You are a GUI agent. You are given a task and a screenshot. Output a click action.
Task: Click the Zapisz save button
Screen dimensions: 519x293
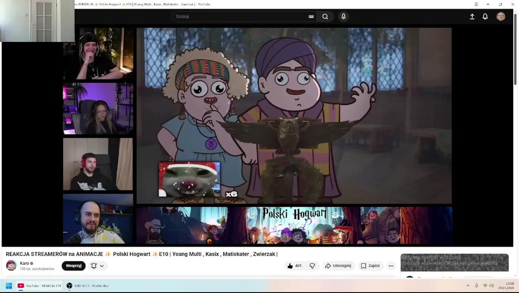click(370, 266)
